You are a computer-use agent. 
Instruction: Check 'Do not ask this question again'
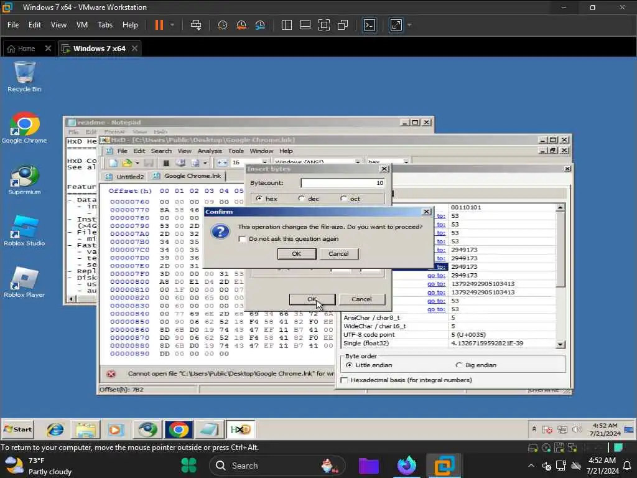(x=243, y=239)
